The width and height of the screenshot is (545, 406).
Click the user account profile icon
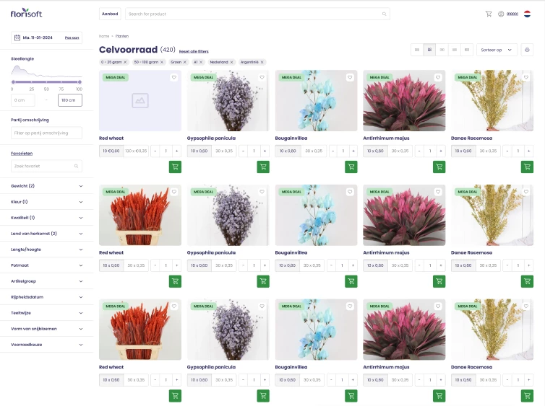(x=501, y=14)
